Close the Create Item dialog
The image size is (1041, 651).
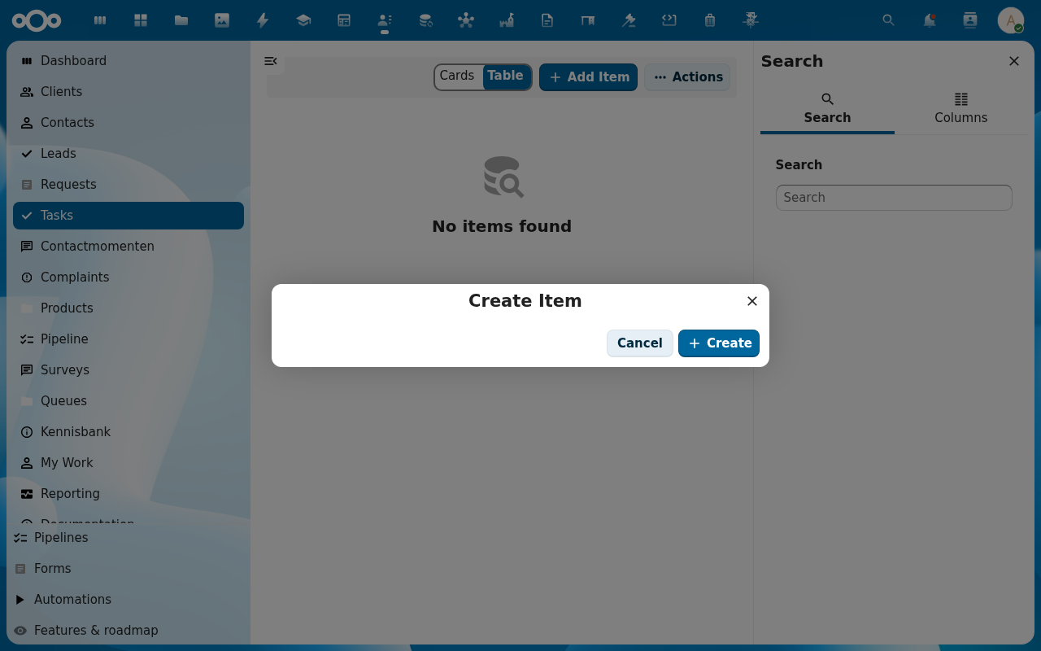coord(752,301)
